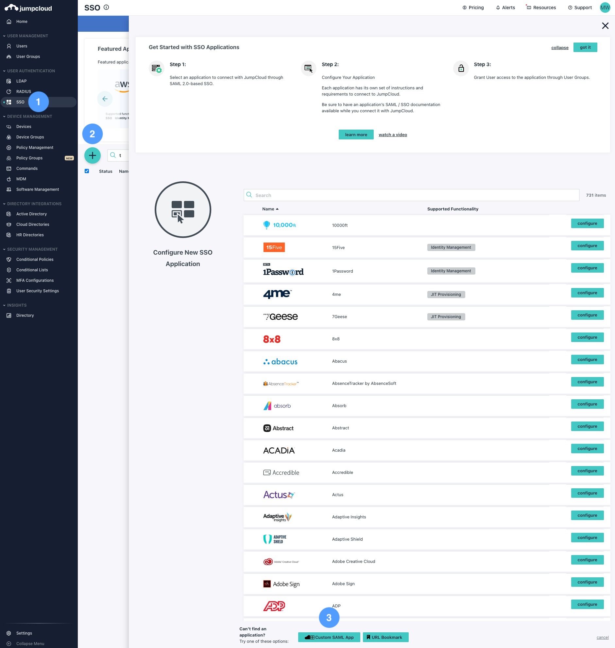Screen dimensions: 615x648
Task: Open Pricing in top bar
Action: click(x=473, y=8)
